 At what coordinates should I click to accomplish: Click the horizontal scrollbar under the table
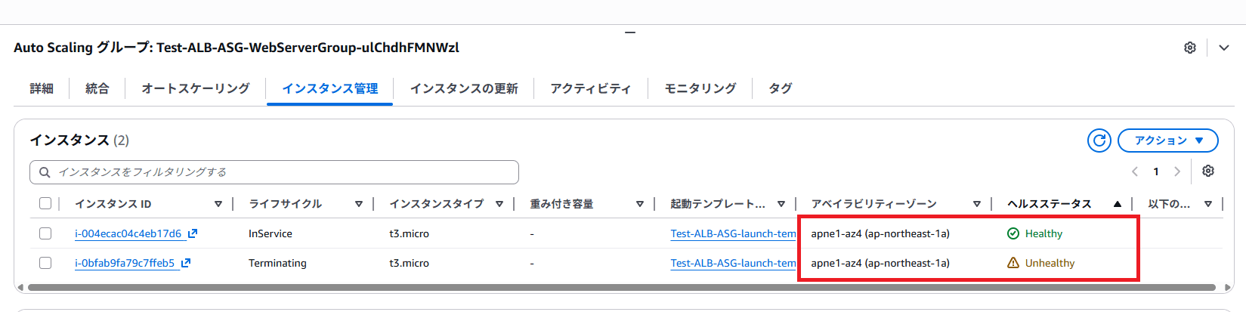click(x=621, y=287)
